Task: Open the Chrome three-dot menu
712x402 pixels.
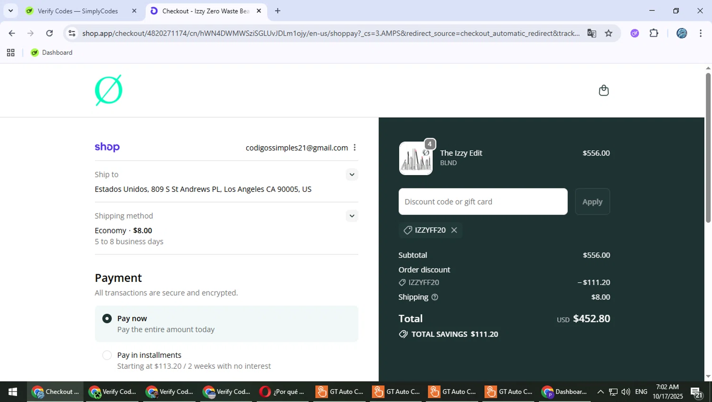Action: pos(701,33)
